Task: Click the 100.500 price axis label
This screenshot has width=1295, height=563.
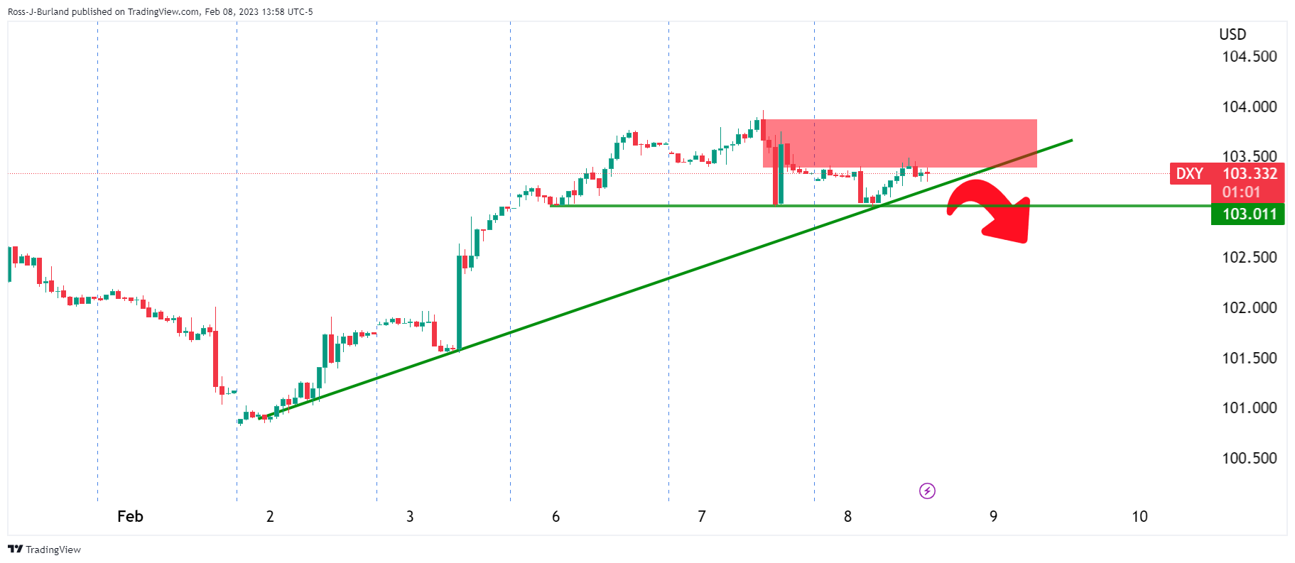Action: pos(1249,458)
